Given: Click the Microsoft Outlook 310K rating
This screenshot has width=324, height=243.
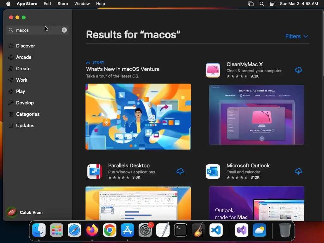Looking at the screenshot, I should tap(243, 177).
